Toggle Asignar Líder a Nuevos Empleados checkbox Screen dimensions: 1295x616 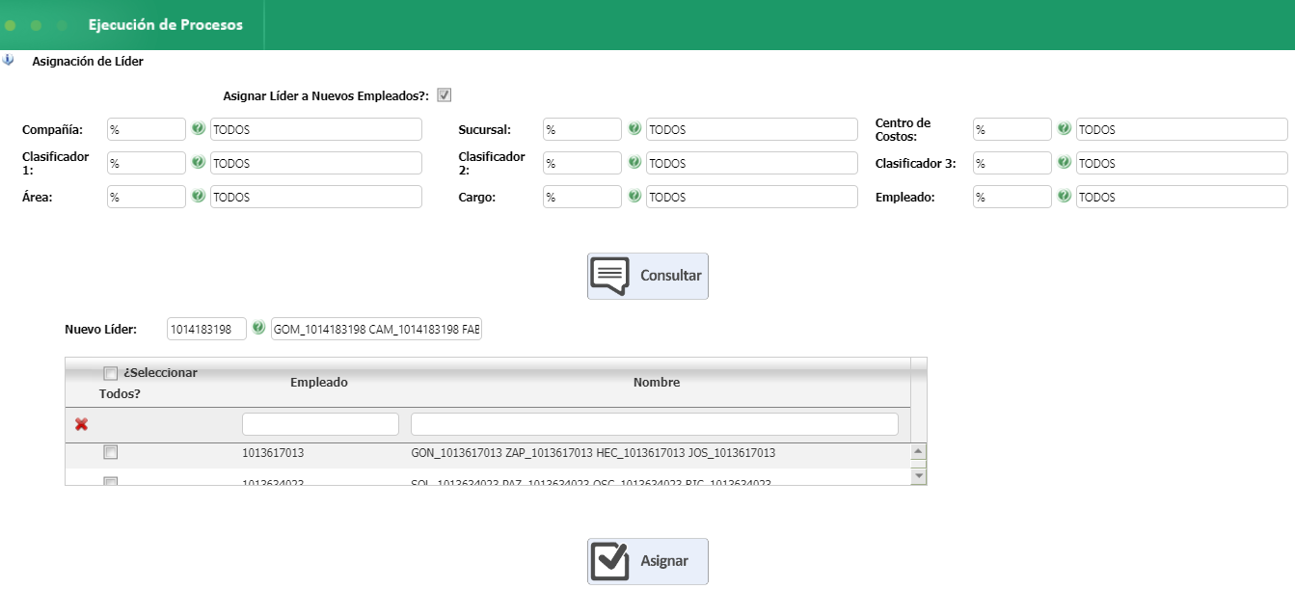tap(445, 95)
